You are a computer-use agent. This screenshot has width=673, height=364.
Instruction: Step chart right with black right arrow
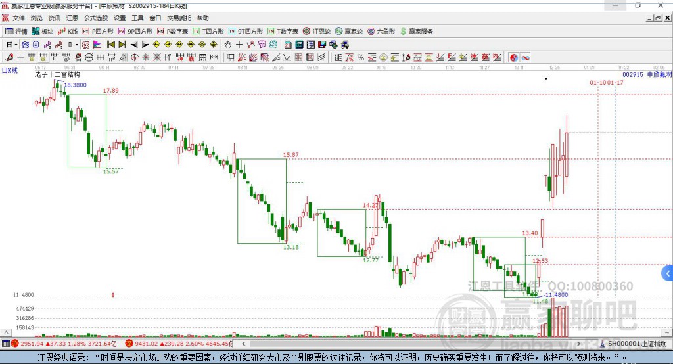(x=145, y=45)
